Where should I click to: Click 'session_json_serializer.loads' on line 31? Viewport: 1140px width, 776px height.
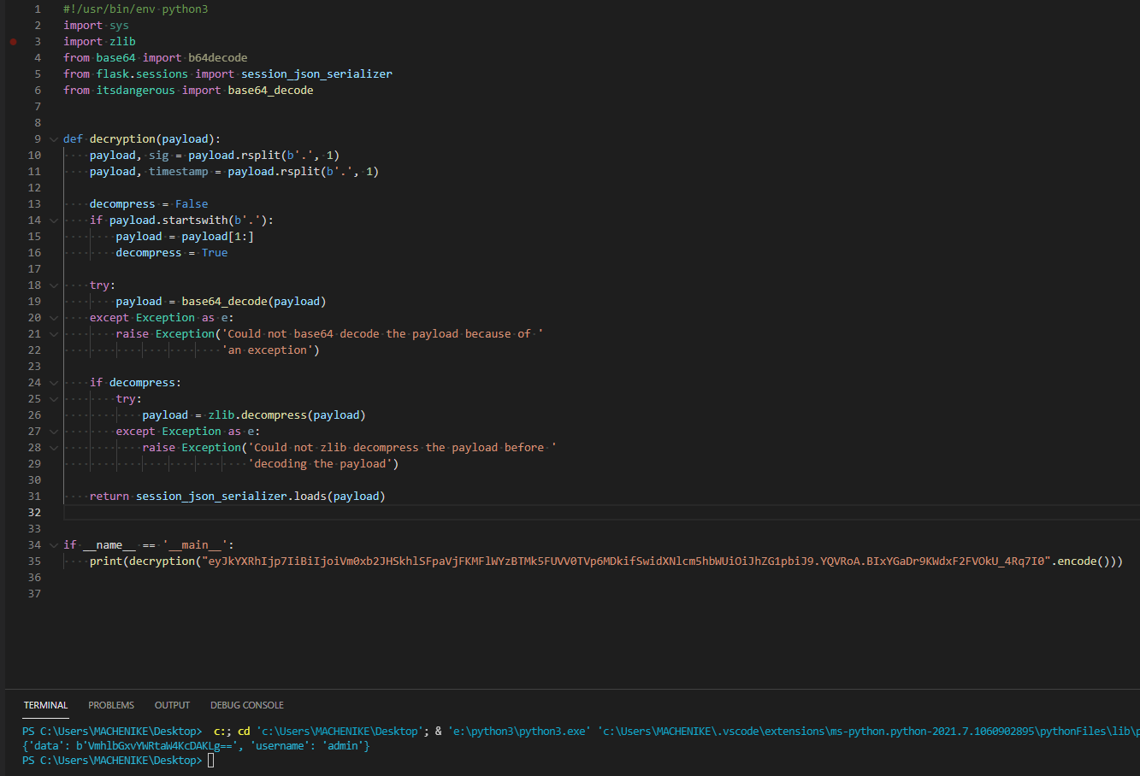pyautogui.click(x=231, y=496)
